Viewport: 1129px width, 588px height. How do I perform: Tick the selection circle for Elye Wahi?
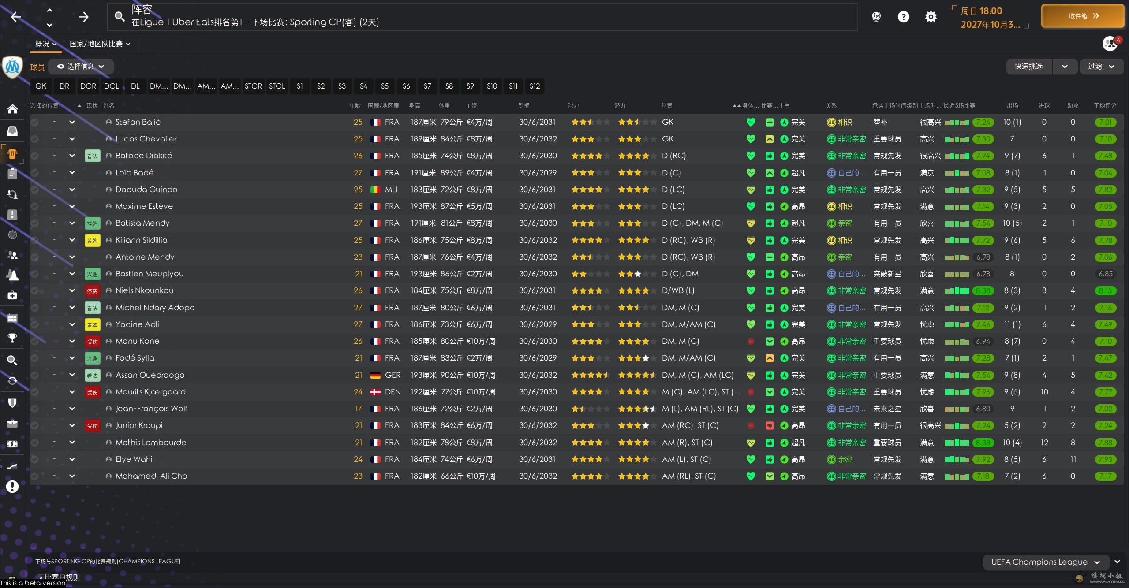click(35, 459)
